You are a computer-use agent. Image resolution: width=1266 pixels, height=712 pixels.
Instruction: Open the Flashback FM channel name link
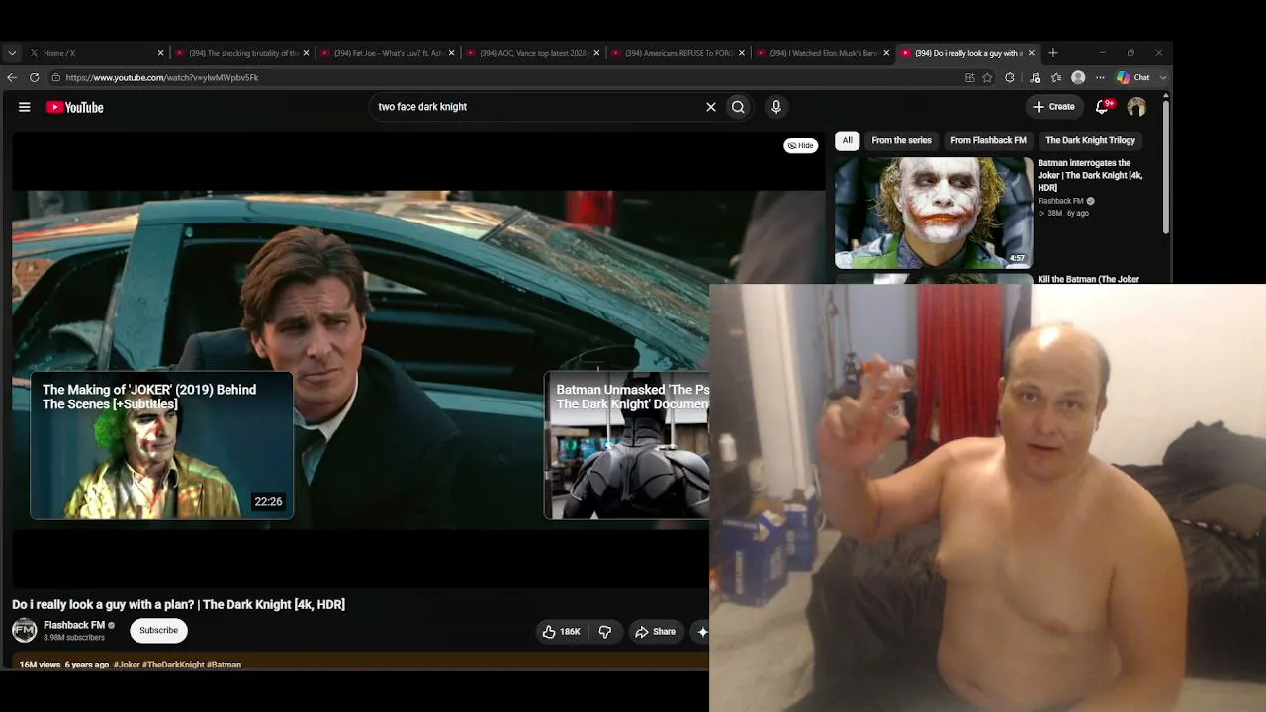74,625
